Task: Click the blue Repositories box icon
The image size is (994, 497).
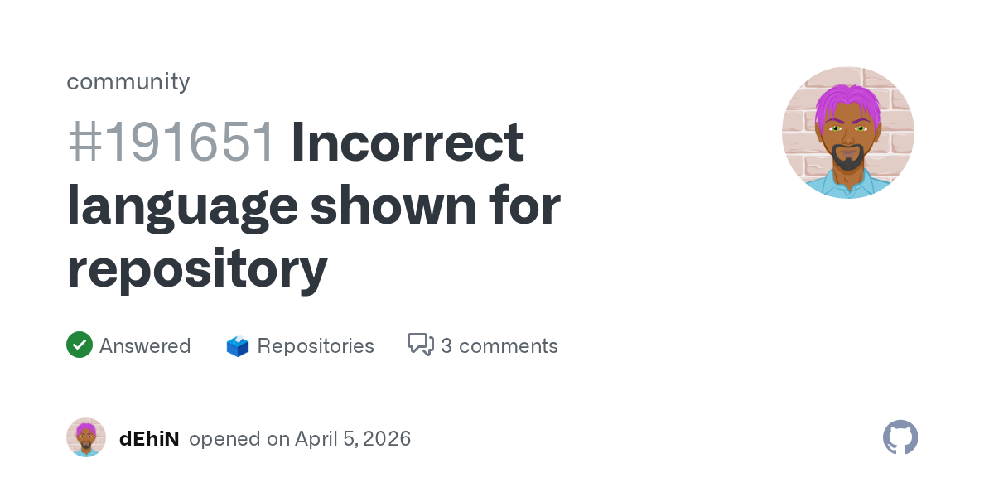Action: [238, 346]
